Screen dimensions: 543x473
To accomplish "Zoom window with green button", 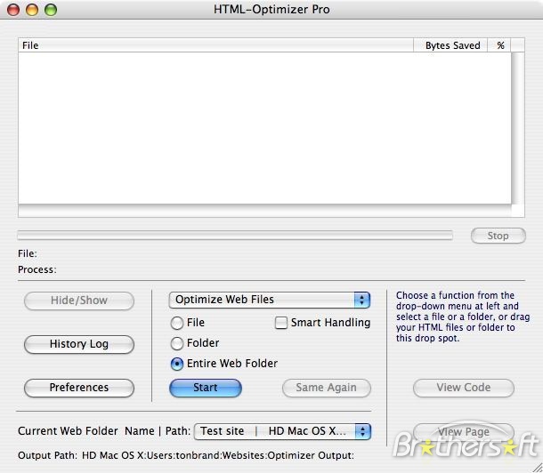I will click(51, 10).
